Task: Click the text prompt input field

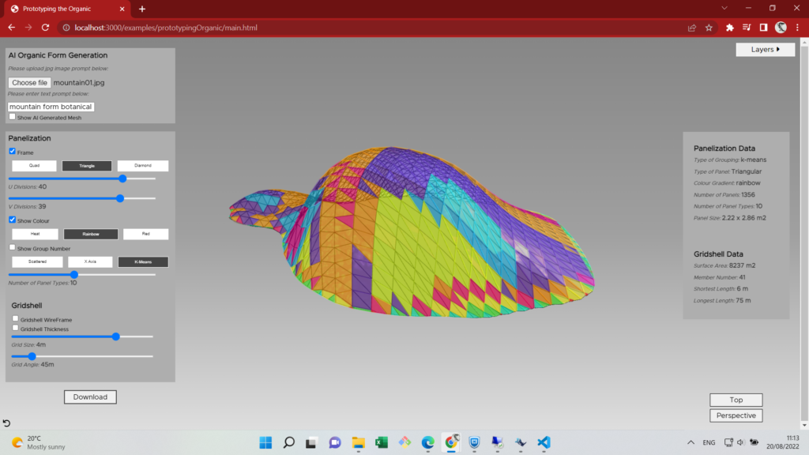Action: (51, 107)
